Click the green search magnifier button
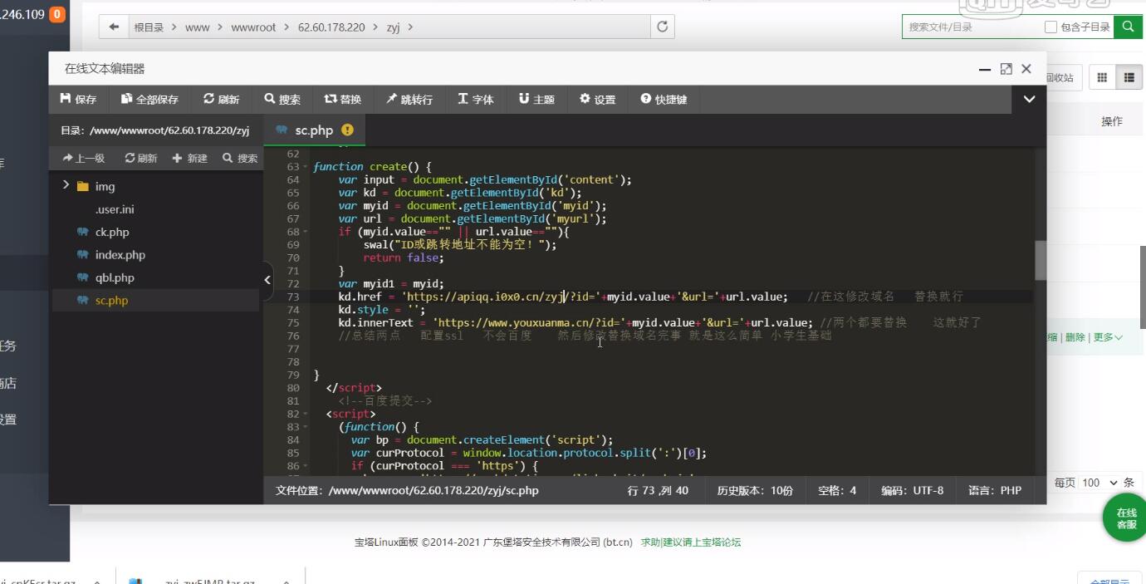1146x584 pixels. [1128, 27]
